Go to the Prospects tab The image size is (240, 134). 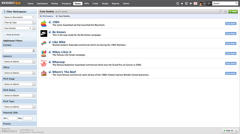click(x=66, y=3)
